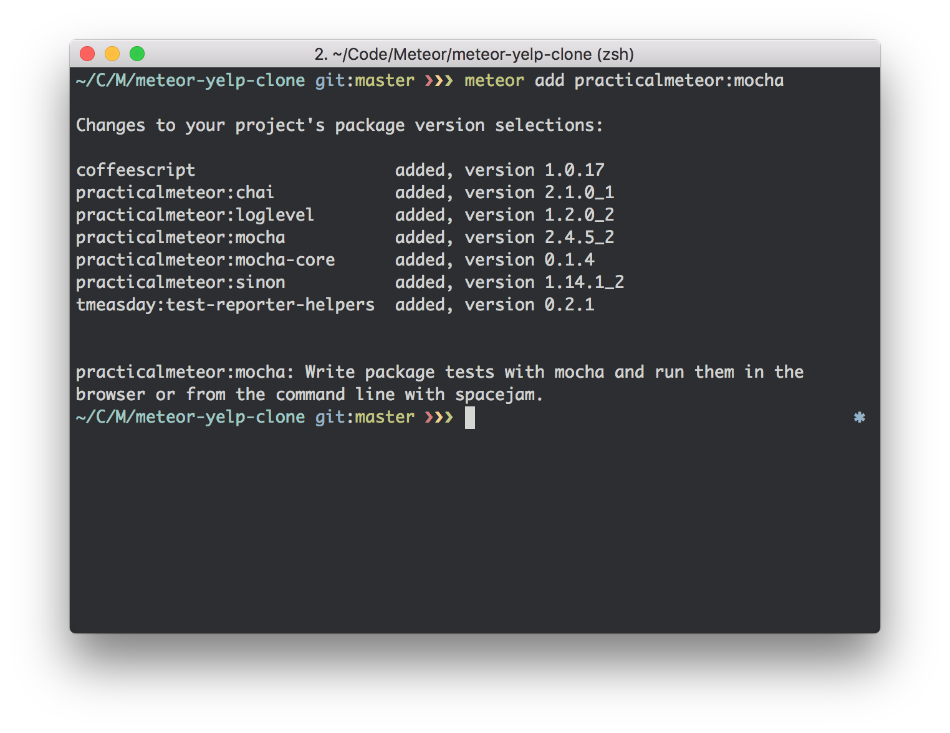Click version '2.1.0_1' text
The height and width of the screenshot is (733, 950).
(x=580, y=193)
